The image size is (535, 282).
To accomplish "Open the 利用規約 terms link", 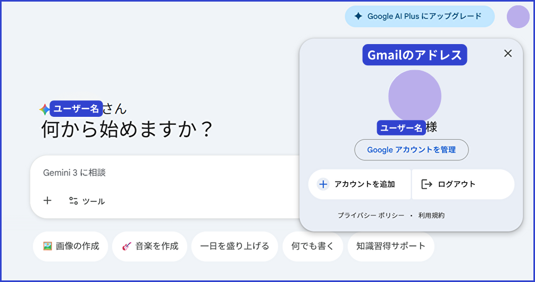I will pos(431,216).
